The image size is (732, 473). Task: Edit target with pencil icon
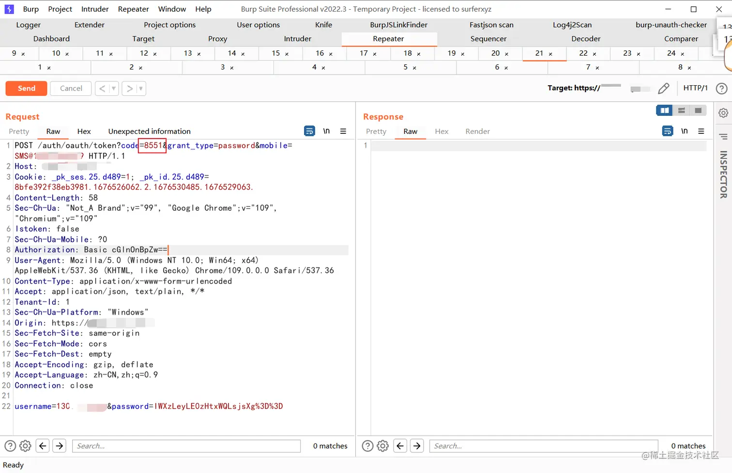point(664,88)
